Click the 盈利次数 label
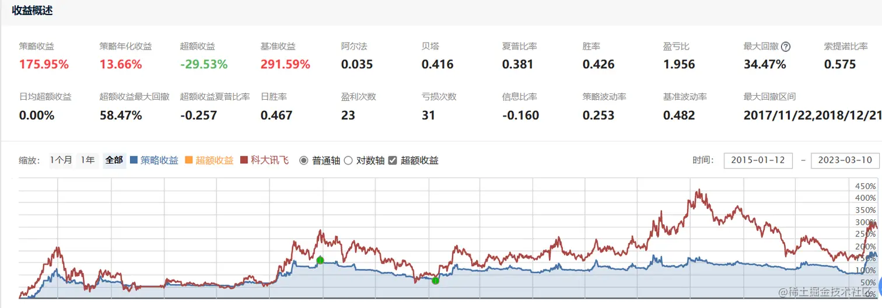 [x=358, y=97]
